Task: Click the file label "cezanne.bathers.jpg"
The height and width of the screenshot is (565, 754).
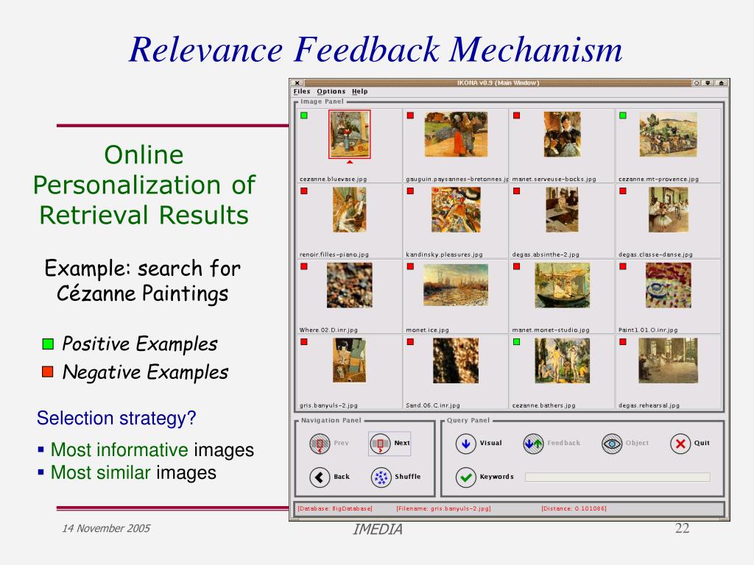Action: pyautogui.click(x=544, y=405)
